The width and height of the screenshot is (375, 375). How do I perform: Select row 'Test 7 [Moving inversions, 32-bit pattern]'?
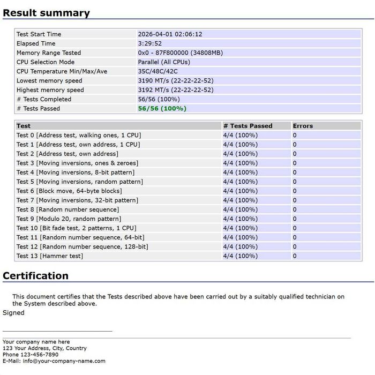(188, 200)
